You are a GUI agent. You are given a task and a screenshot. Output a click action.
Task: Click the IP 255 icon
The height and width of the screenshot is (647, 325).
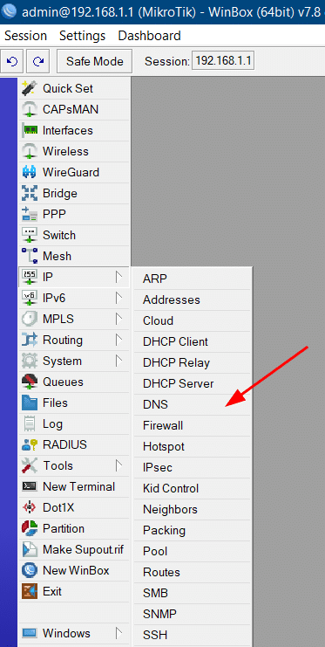[x=30, y=278]
